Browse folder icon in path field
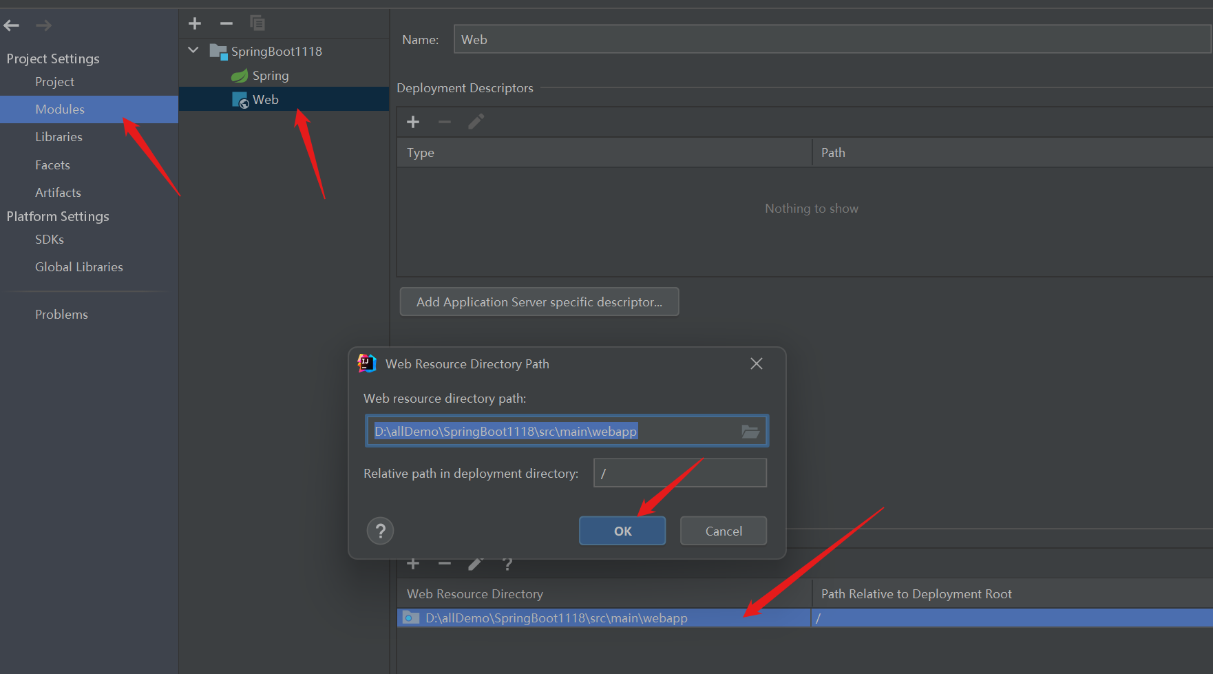This screenshot has width=1213, height=674. (750, 432)
